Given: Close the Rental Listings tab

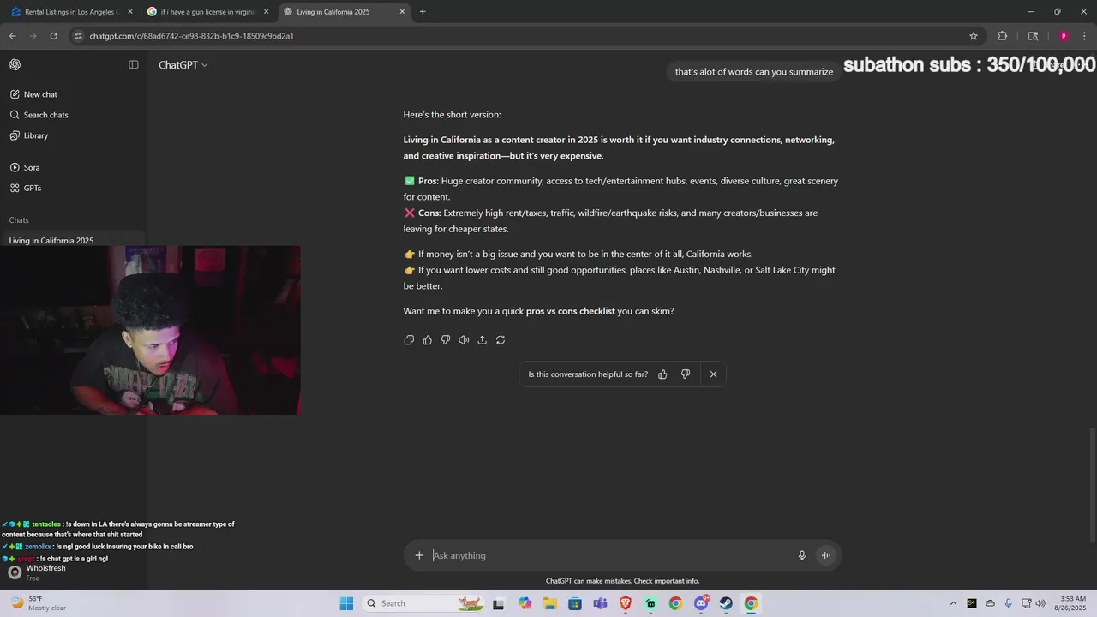Looking at the screenshot, I should pyautogui.click(x=130, y=12).
